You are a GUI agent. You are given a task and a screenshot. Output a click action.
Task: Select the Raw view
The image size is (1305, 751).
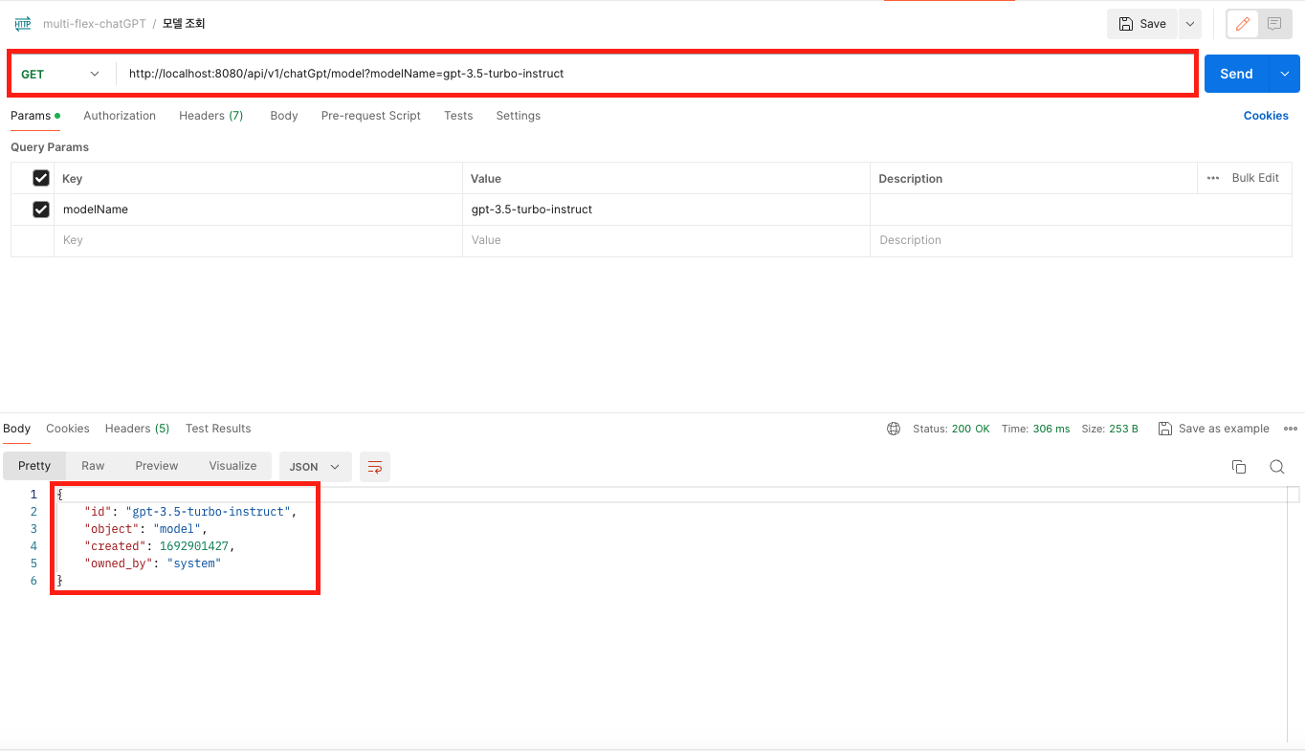[x=93, y=466]
